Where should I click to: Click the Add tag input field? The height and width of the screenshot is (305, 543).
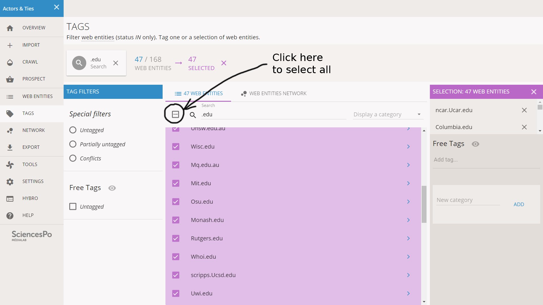coord(486,160)
